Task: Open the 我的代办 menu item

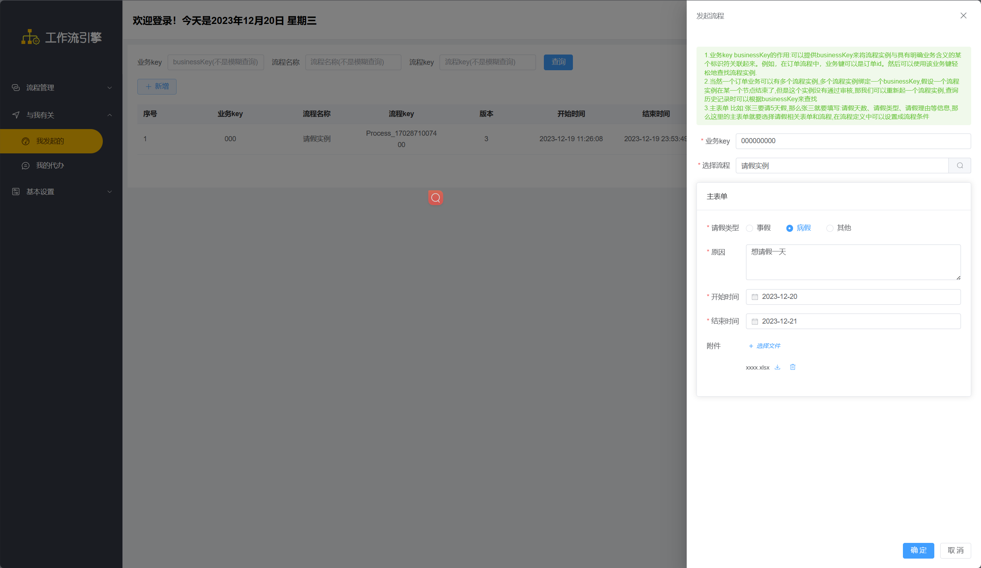Action: [50, 166]
